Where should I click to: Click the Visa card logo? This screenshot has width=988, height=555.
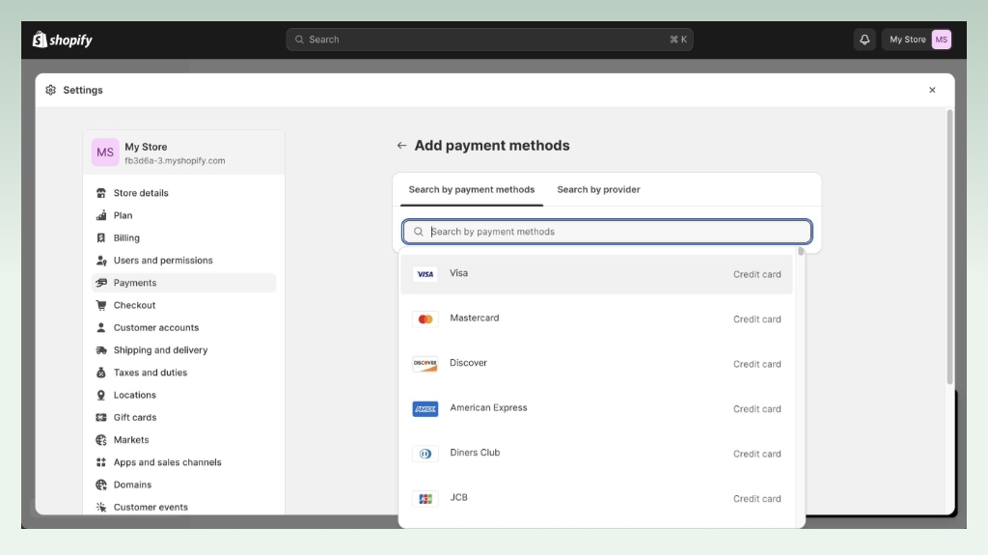point(425,274)
